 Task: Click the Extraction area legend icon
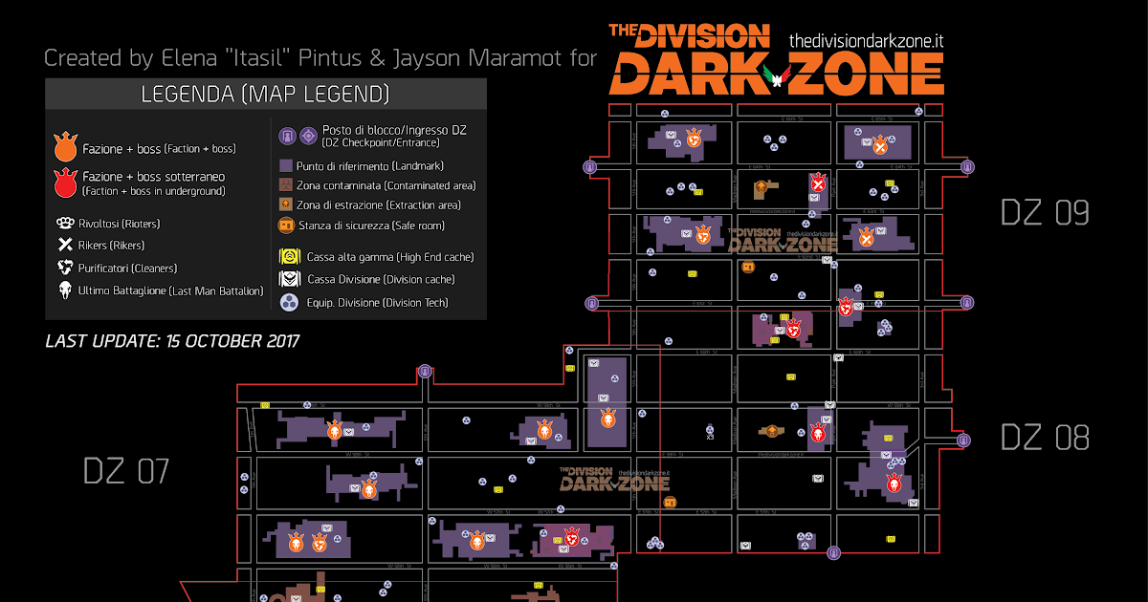(285, 204)
